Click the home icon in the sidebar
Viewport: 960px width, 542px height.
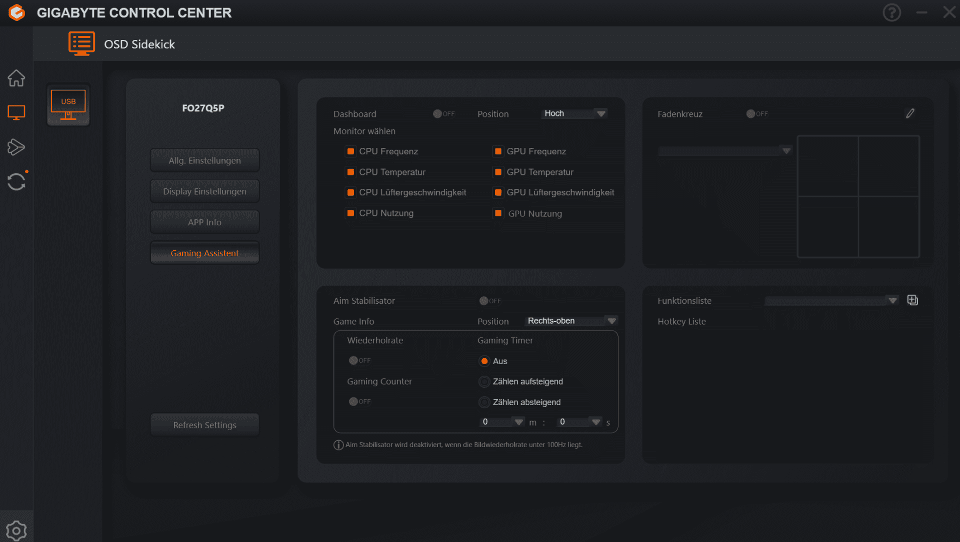pos(16,78)
